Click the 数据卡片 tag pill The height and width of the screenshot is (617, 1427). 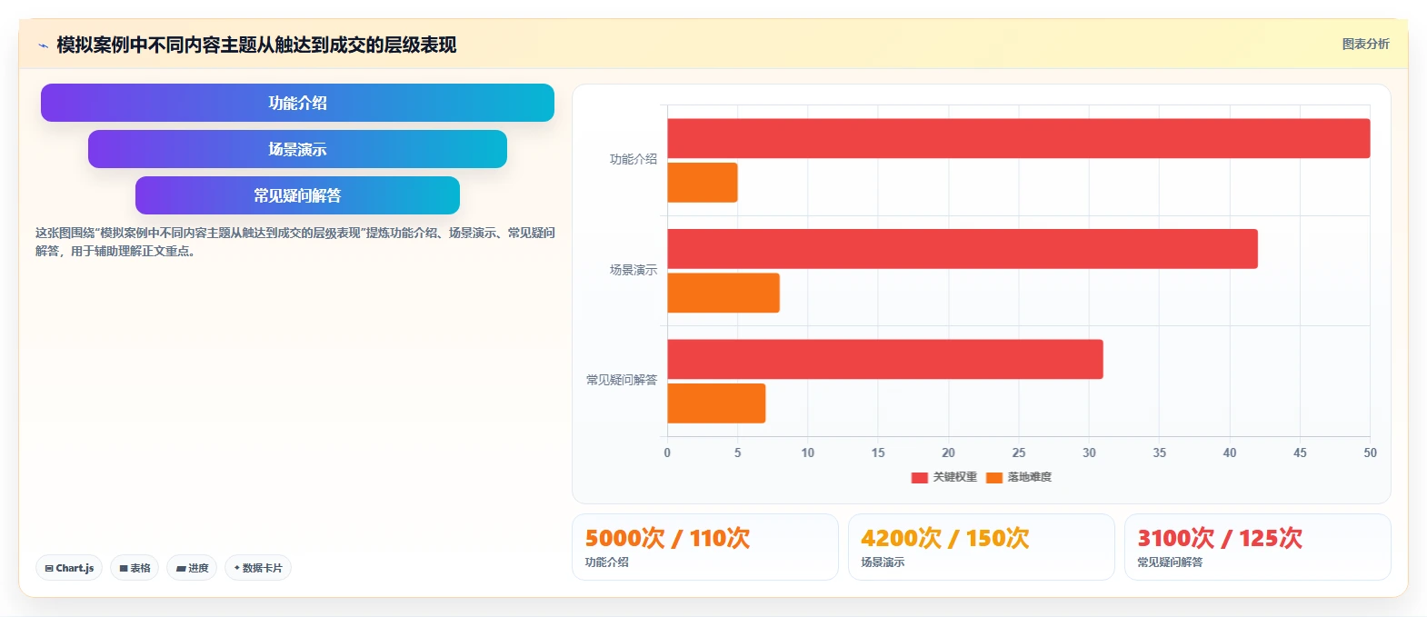[258, 568]
